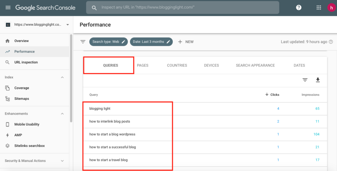Select 'how to start a blog wordpress' query

[205, 134]
